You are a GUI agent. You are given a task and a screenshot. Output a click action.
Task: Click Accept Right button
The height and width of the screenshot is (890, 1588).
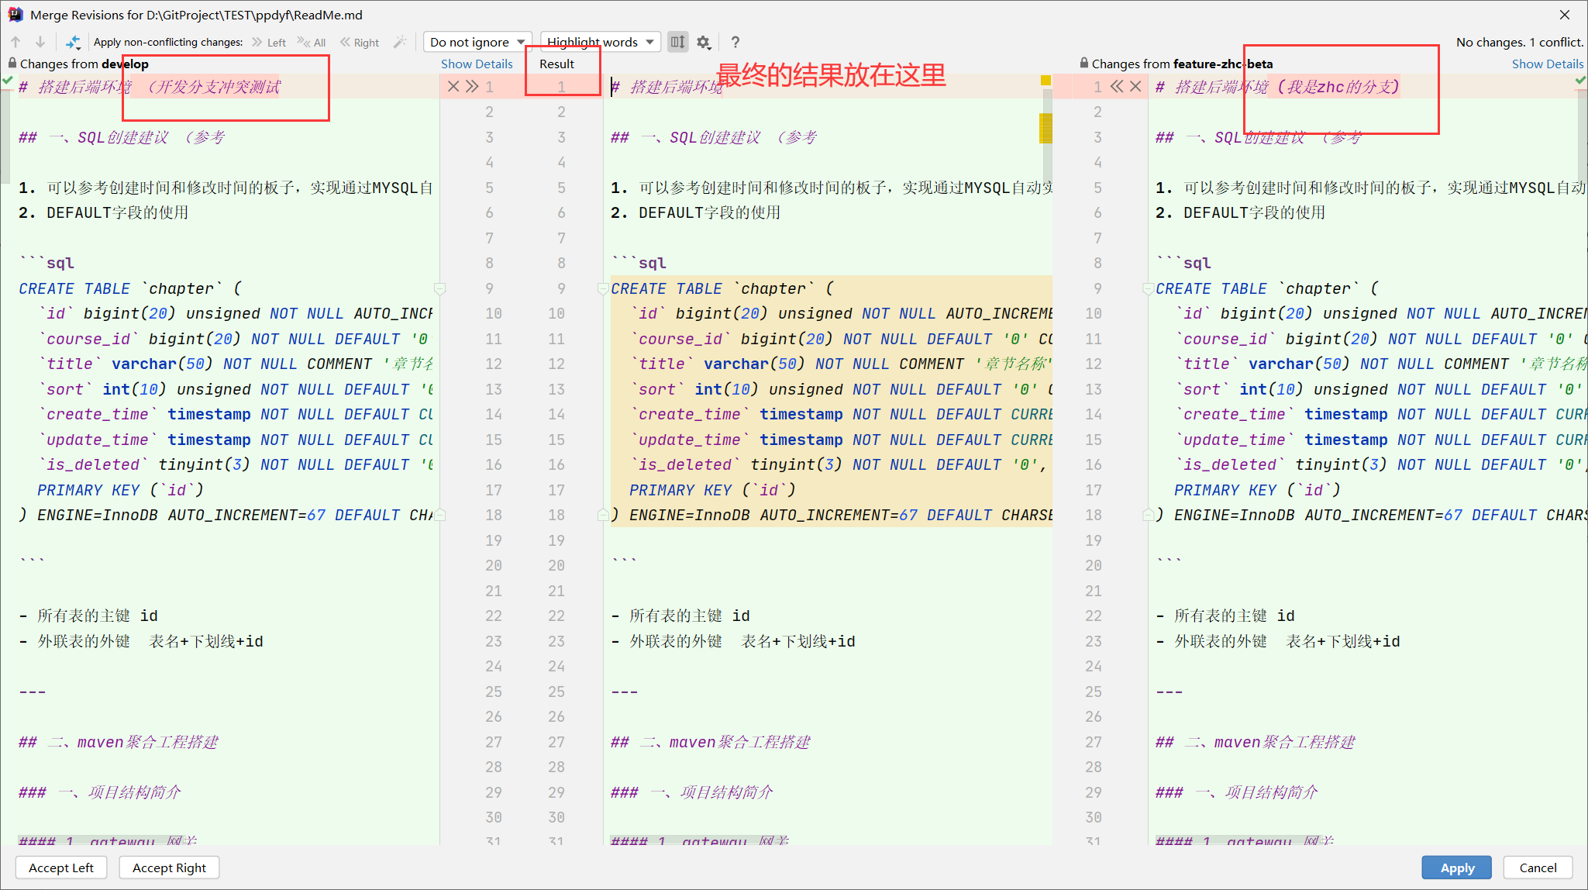[169, 868]
